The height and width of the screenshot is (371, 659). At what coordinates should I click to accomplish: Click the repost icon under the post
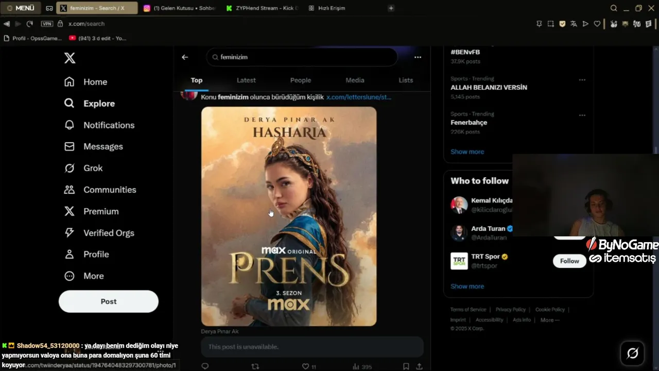255,366
